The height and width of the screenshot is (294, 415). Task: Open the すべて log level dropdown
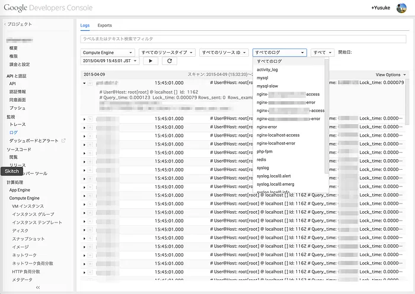coord(323,53)
